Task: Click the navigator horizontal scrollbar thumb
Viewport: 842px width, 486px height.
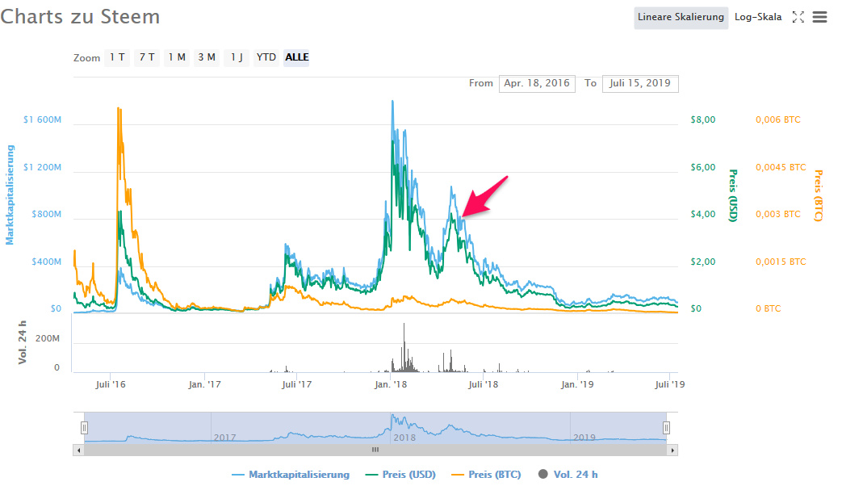Action: click(x=375, y=450)
